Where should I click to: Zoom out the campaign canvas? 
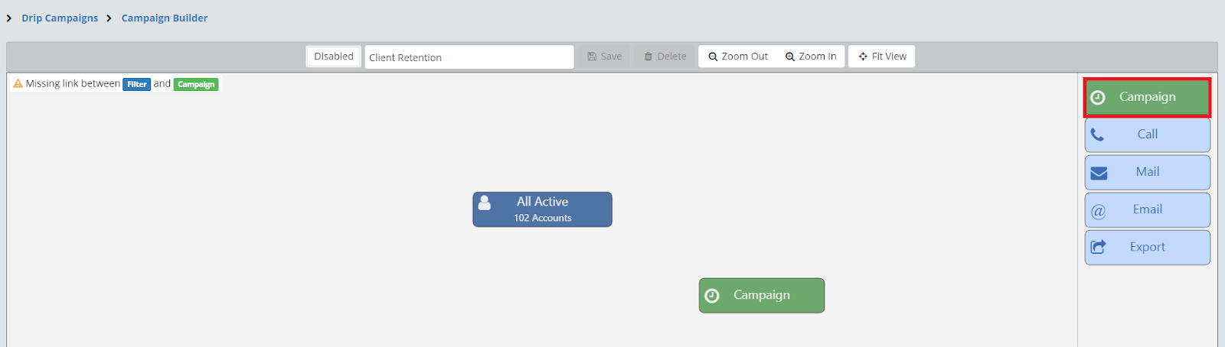(738, 57)
